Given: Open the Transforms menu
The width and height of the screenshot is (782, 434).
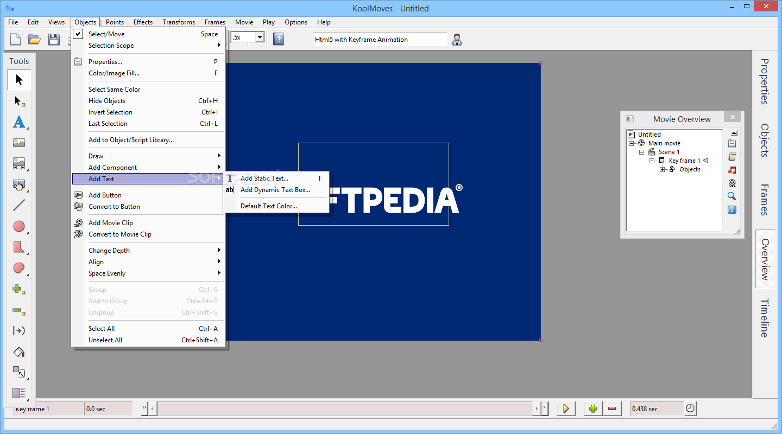Looking at the screenshot, I should [x=179, y=22].
